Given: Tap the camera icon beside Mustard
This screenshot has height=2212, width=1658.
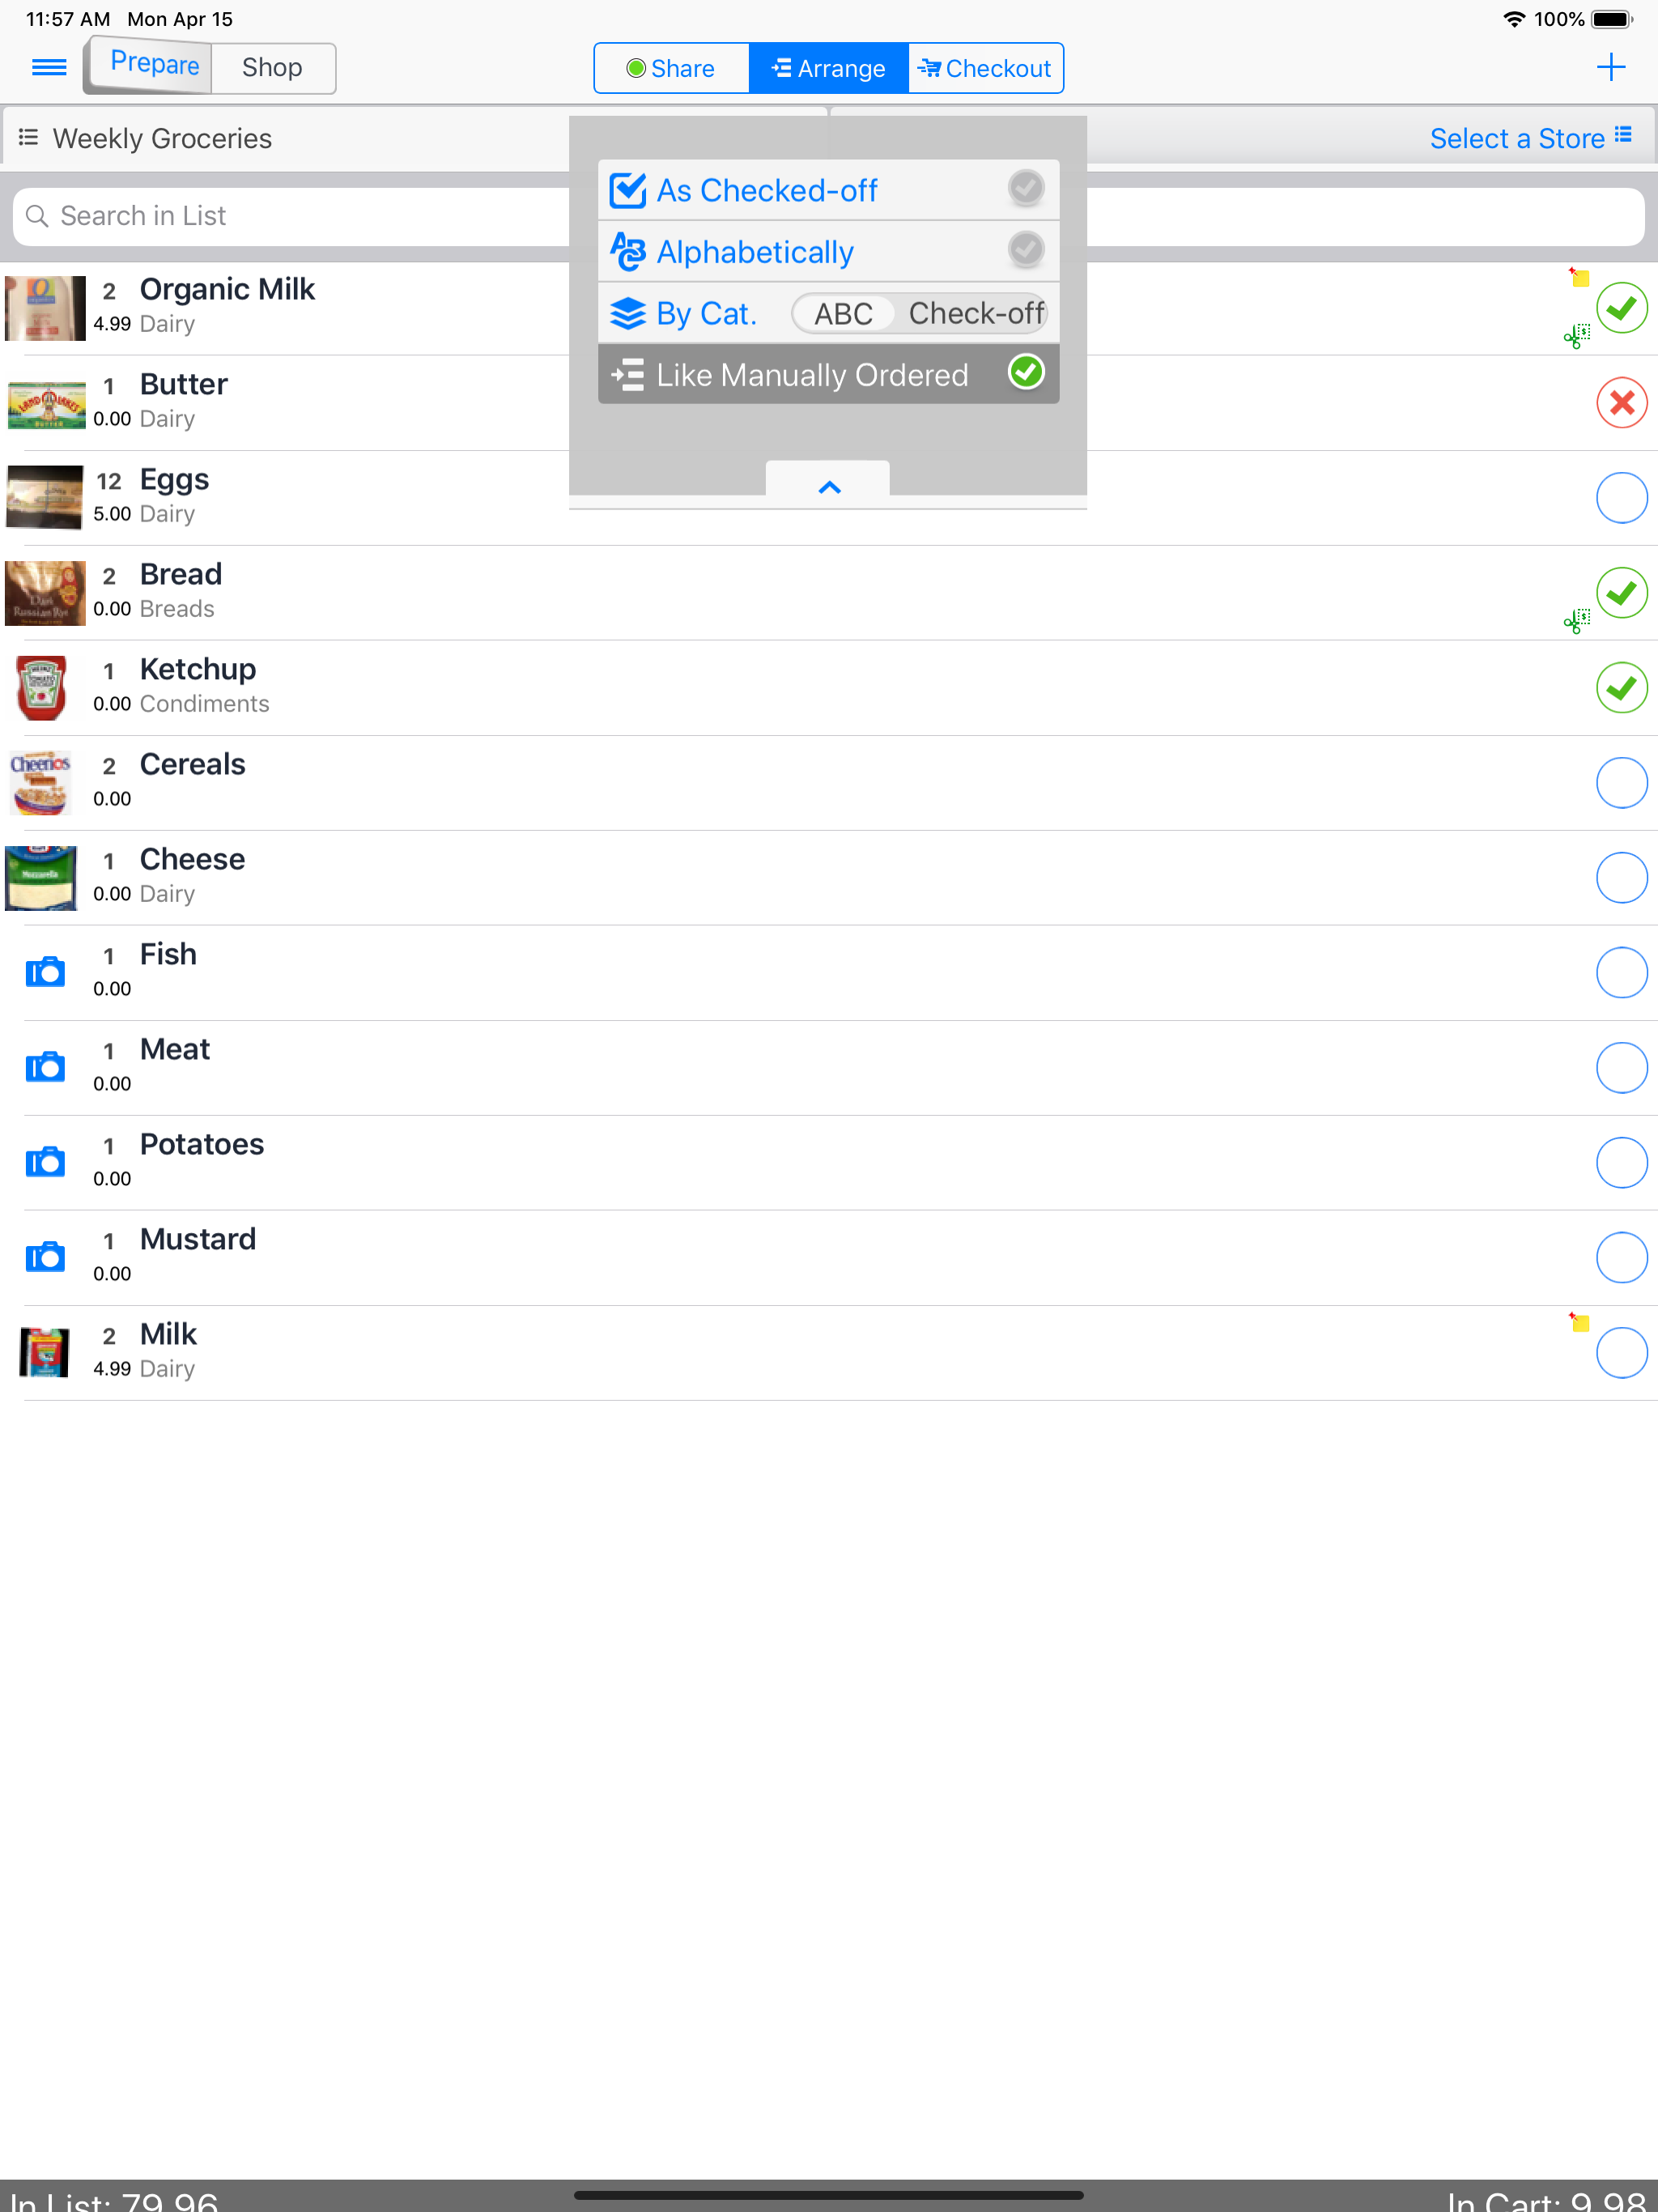Looking at the screenshot, I should tap(45, 1257).
